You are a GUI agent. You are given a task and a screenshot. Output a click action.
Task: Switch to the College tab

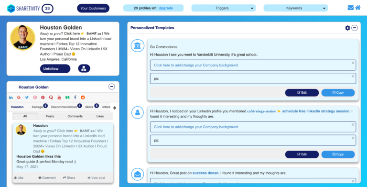click(x=37, y=107)
